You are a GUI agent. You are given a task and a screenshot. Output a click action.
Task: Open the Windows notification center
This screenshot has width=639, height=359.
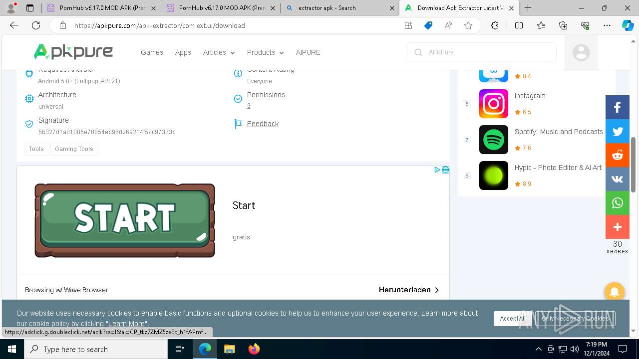tap(623, 349)
